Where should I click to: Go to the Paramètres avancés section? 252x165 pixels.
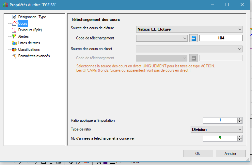point(34,56)
